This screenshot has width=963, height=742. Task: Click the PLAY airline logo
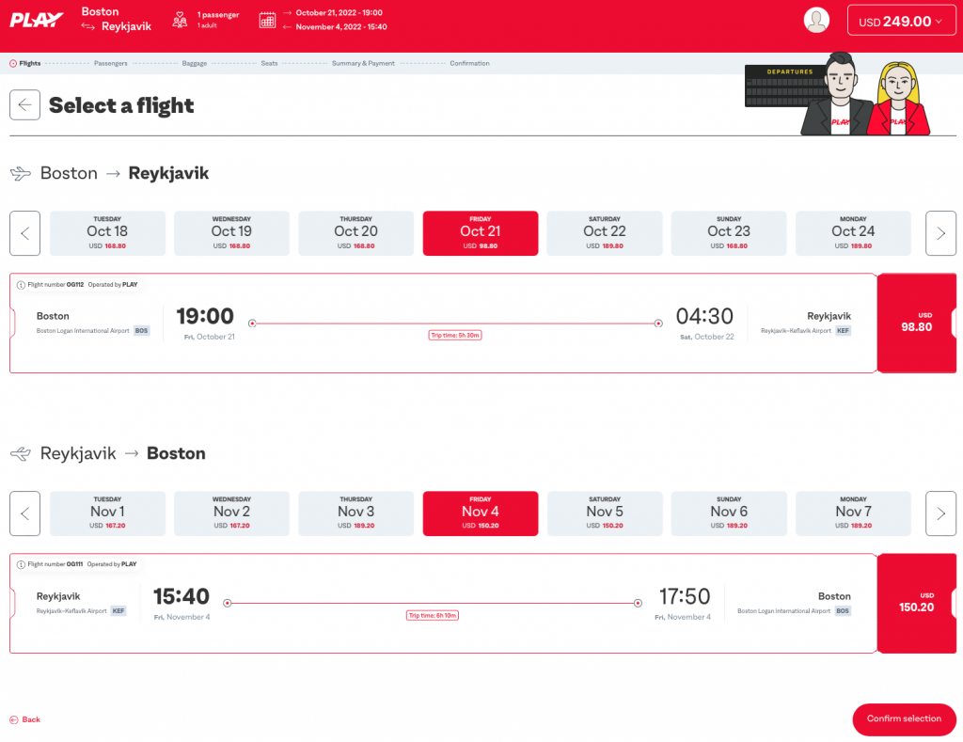tap(38, 20)
